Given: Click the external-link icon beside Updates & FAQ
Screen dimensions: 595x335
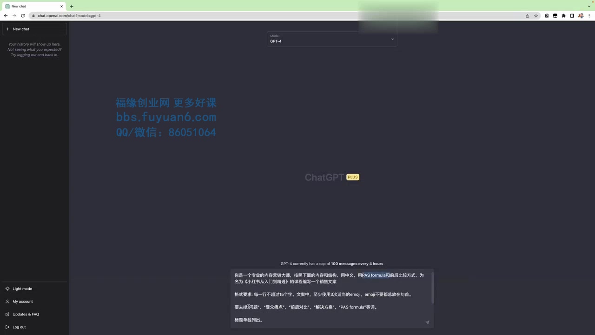Looking at the screenshot, I should pyautogui.click(x=7, y=314).
